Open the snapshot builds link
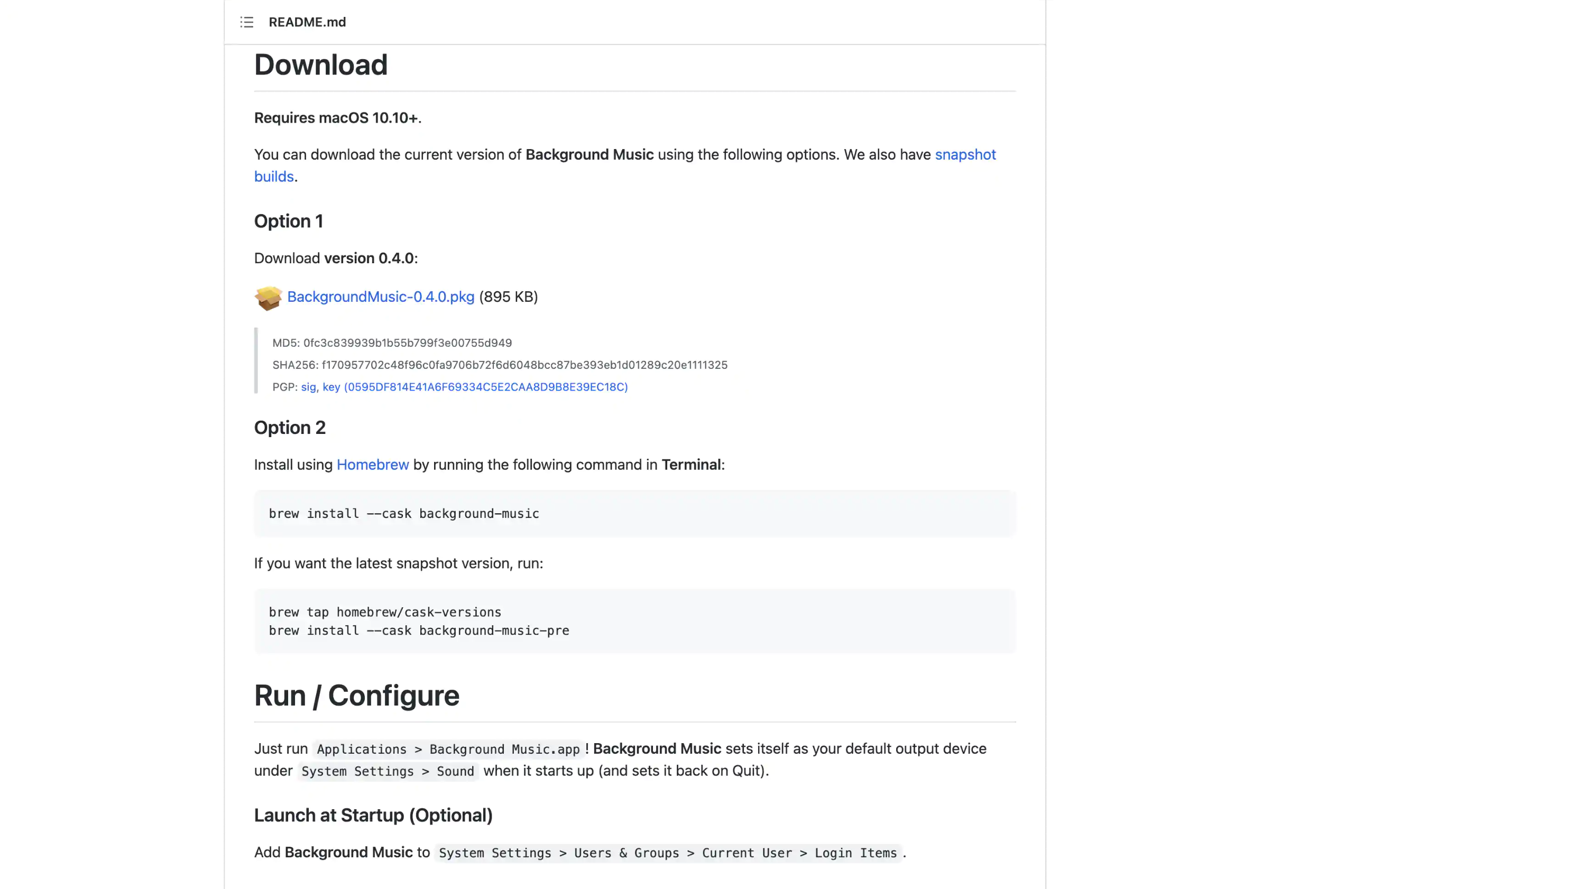This screenshot has height=889, width=1575. tap(965, 155)
